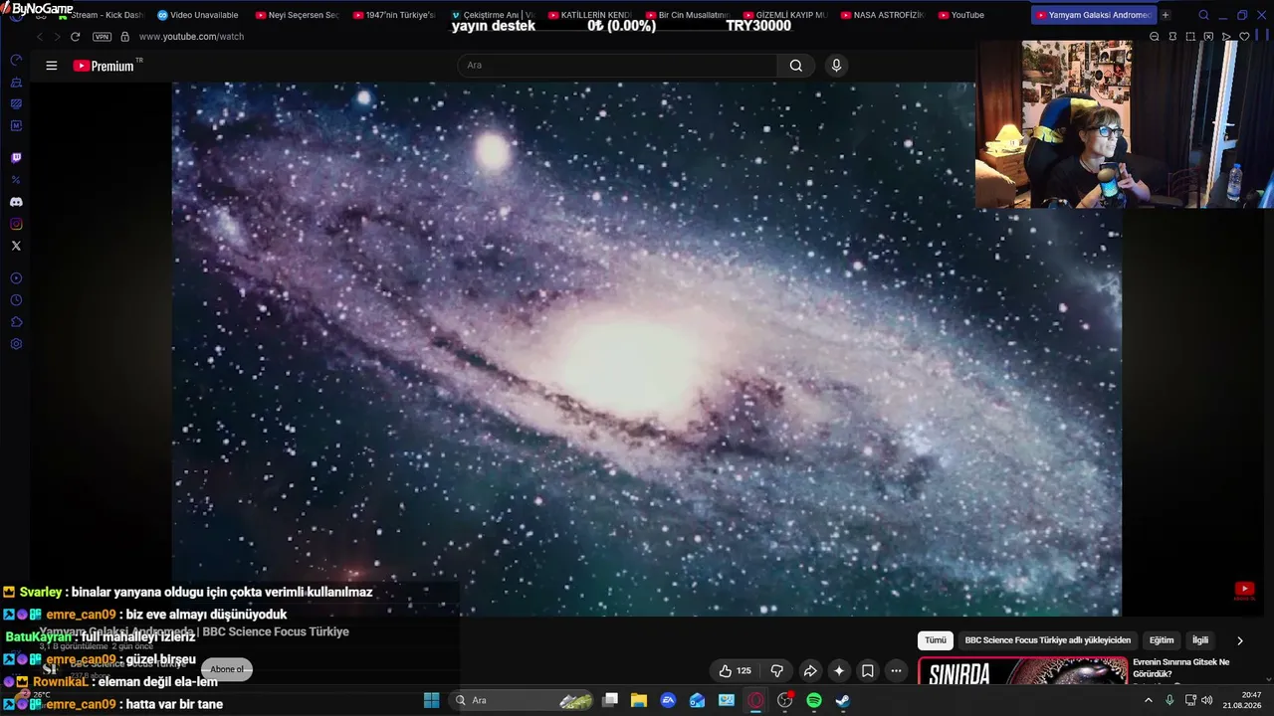Screen dimensions: 1274x716
Task: Open Spotify from the taskbar
Action: click(813, 700)
